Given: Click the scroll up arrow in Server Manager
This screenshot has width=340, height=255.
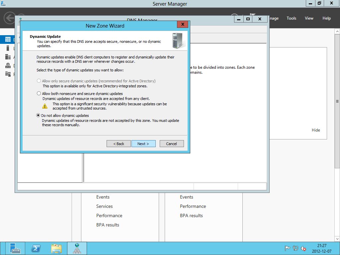Looking at the screenshot, I should tap(337, 32).
